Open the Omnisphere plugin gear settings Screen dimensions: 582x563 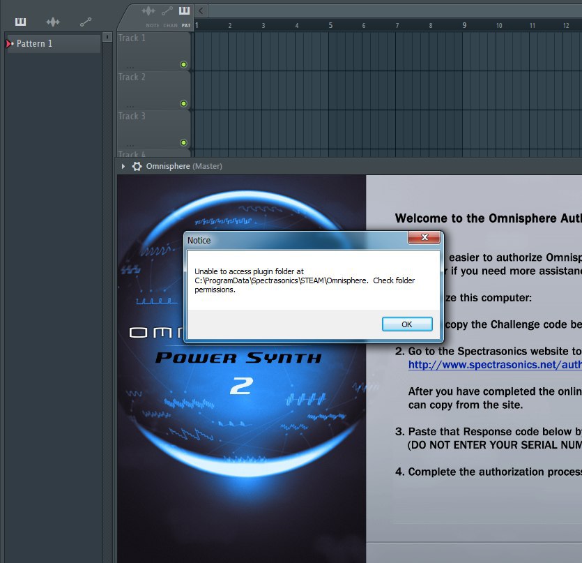pos(137,166)
